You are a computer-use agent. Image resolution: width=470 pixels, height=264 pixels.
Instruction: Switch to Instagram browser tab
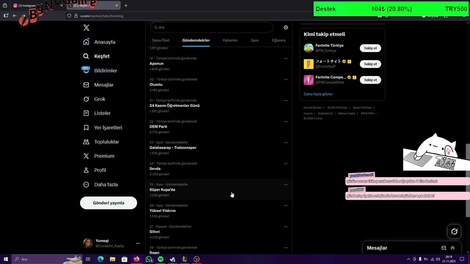tap(37, 5)
